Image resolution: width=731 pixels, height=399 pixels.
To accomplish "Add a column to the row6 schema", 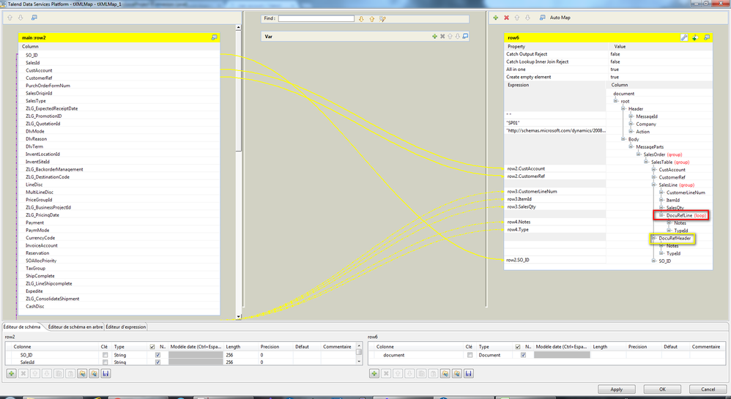I will [x=374, y=373].
